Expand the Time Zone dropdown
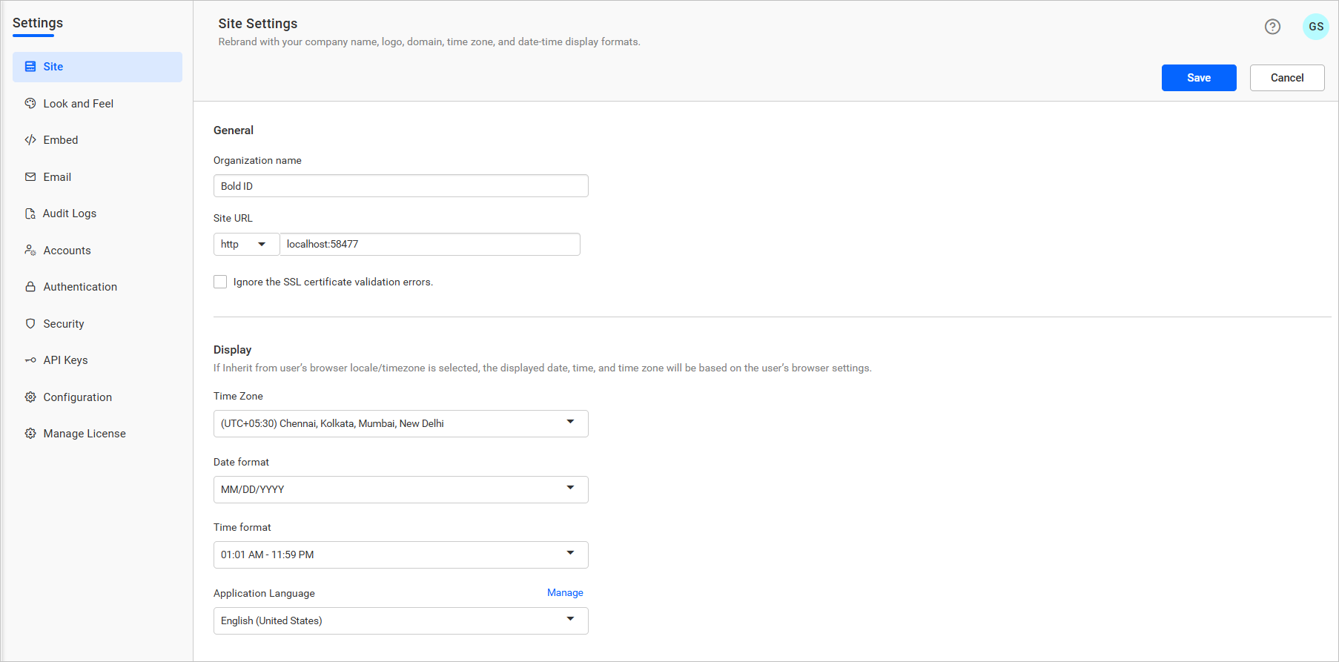Viewport: 1339px width, 662px height. tap(400, 423)
